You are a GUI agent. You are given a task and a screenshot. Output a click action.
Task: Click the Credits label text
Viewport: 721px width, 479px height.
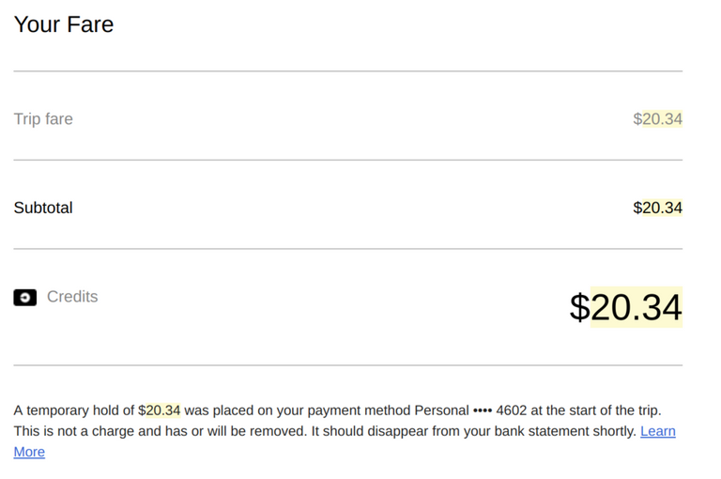pyautogui.click(x=72, y=297)
